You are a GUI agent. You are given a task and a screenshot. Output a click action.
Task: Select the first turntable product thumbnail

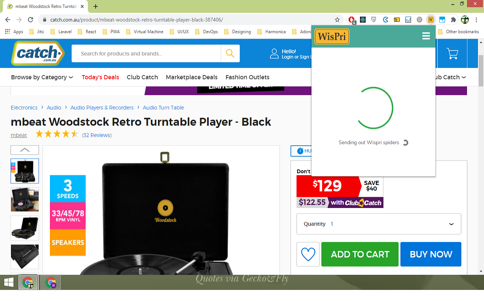(25, 171)
